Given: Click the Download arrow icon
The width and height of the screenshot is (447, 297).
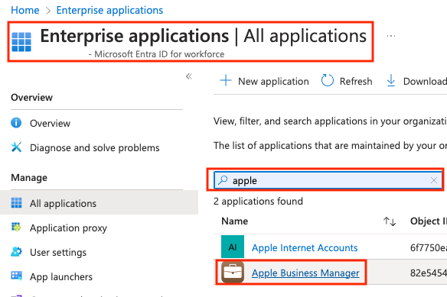Looking at the screenshot, I should [391, 80].
